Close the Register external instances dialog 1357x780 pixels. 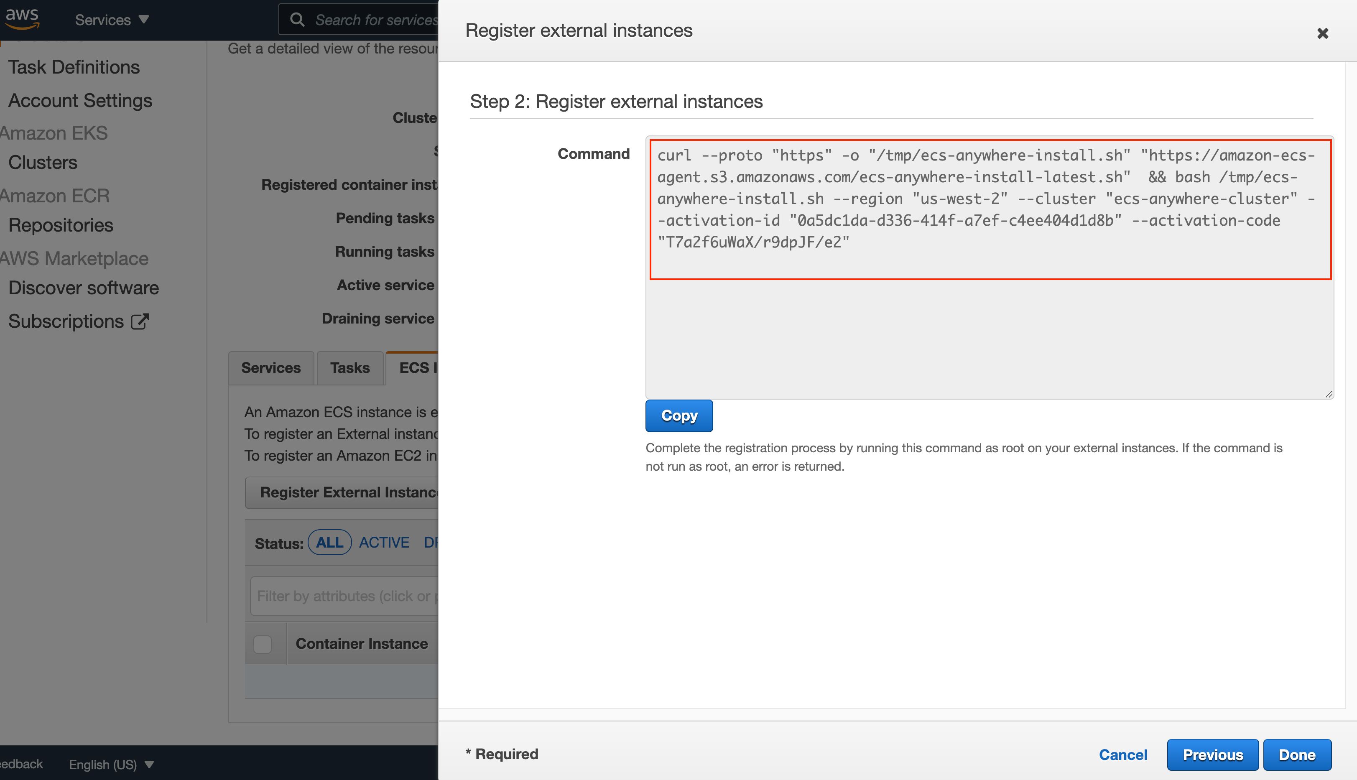point(1322,33)
